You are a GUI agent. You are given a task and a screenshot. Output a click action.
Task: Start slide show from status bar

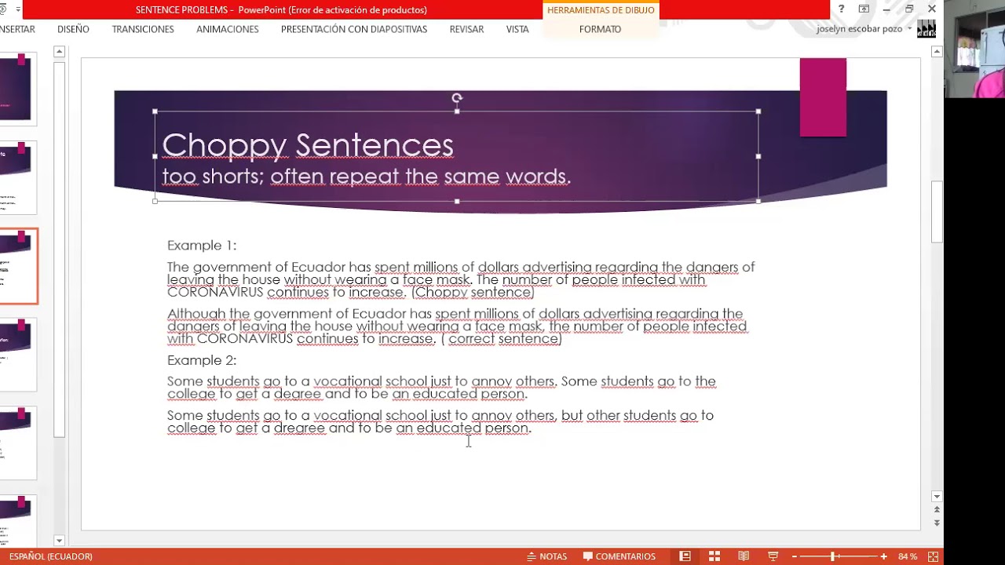773,556
